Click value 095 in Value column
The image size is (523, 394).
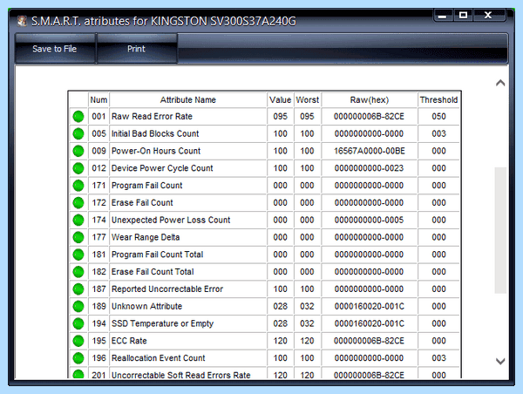click(280, 117)
